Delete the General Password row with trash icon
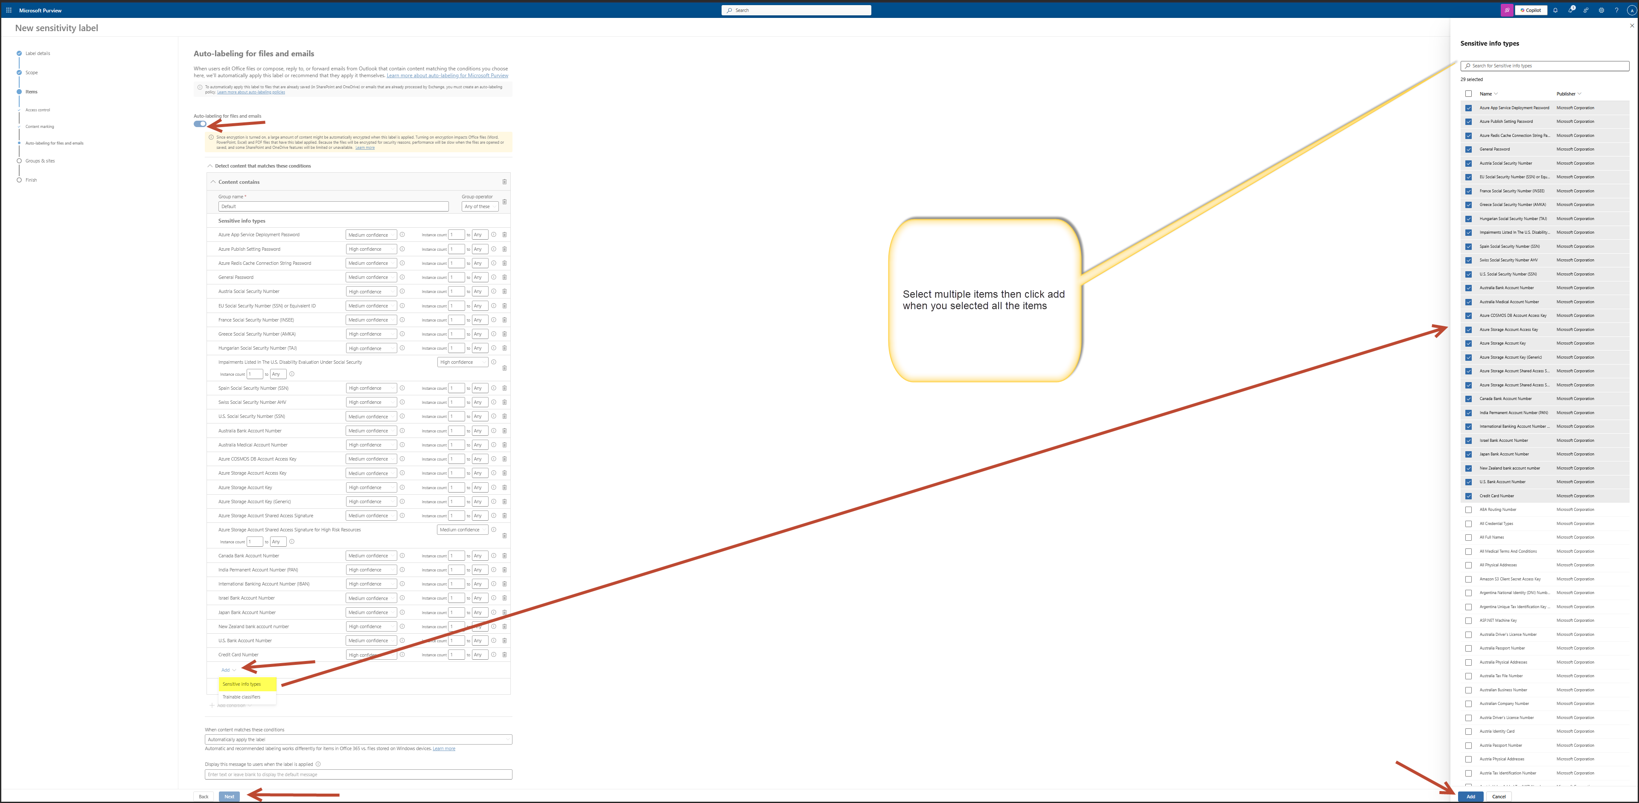Viewport: 1639px width, 803px height. (x=504, y=277)
